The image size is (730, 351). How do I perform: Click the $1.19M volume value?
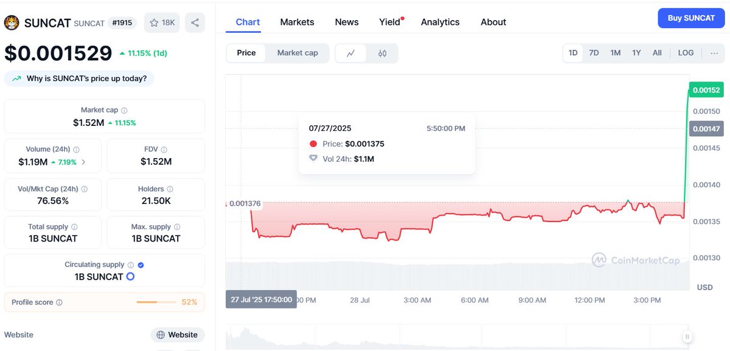tap(32, 162)
